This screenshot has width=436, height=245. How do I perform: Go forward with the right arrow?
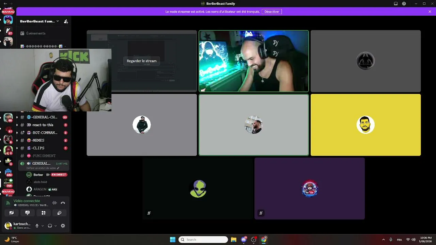(x=11, y=4)
